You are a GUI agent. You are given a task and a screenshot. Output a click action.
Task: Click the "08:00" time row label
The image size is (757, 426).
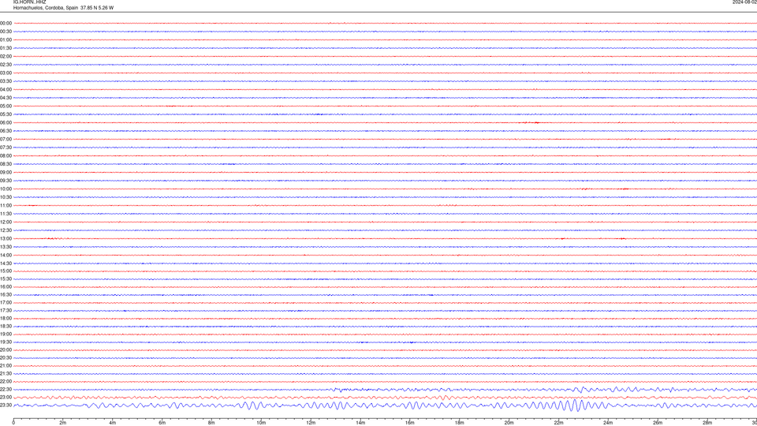click(6, 155)
